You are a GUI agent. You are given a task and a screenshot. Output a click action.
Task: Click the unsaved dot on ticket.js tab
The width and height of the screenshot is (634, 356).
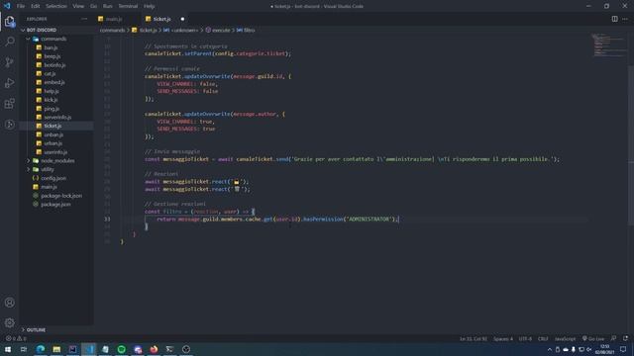click(182, 19)
